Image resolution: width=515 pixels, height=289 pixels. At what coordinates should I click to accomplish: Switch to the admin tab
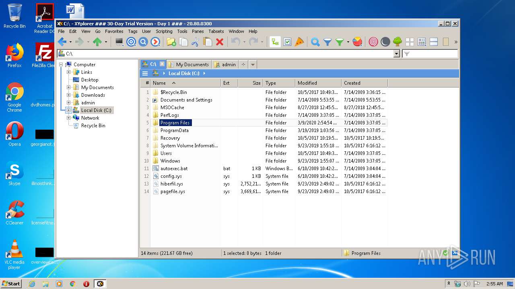click(x=225, y=65)
